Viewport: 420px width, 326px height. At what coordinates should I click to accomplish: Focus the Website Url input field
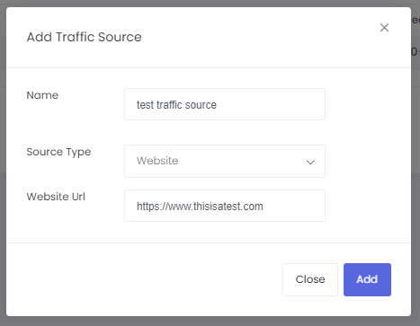point(225,206)
